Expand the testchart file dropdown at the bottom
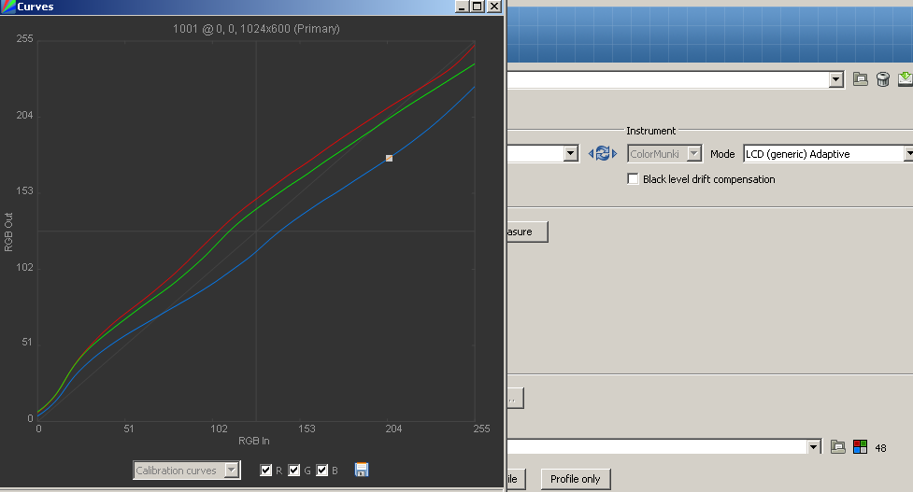This screenshot has height=492, width=913. pos(814,446)
